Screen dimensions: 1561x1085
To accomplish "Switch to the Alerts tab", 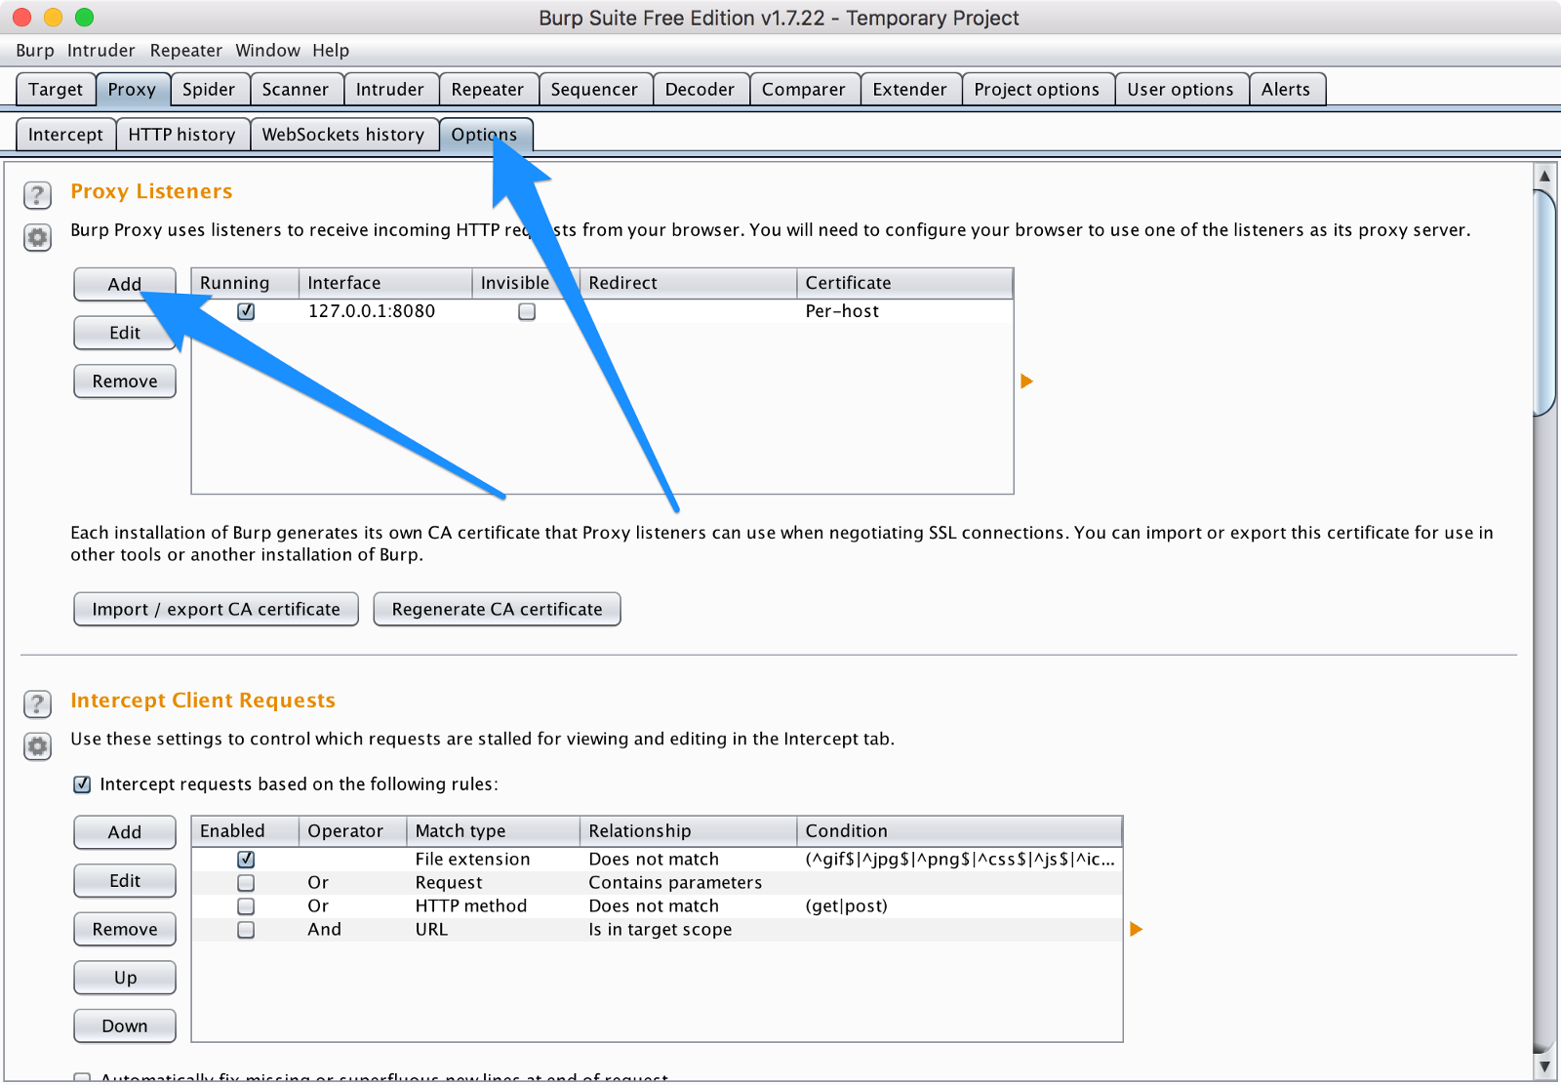I will coord(1286,89).
